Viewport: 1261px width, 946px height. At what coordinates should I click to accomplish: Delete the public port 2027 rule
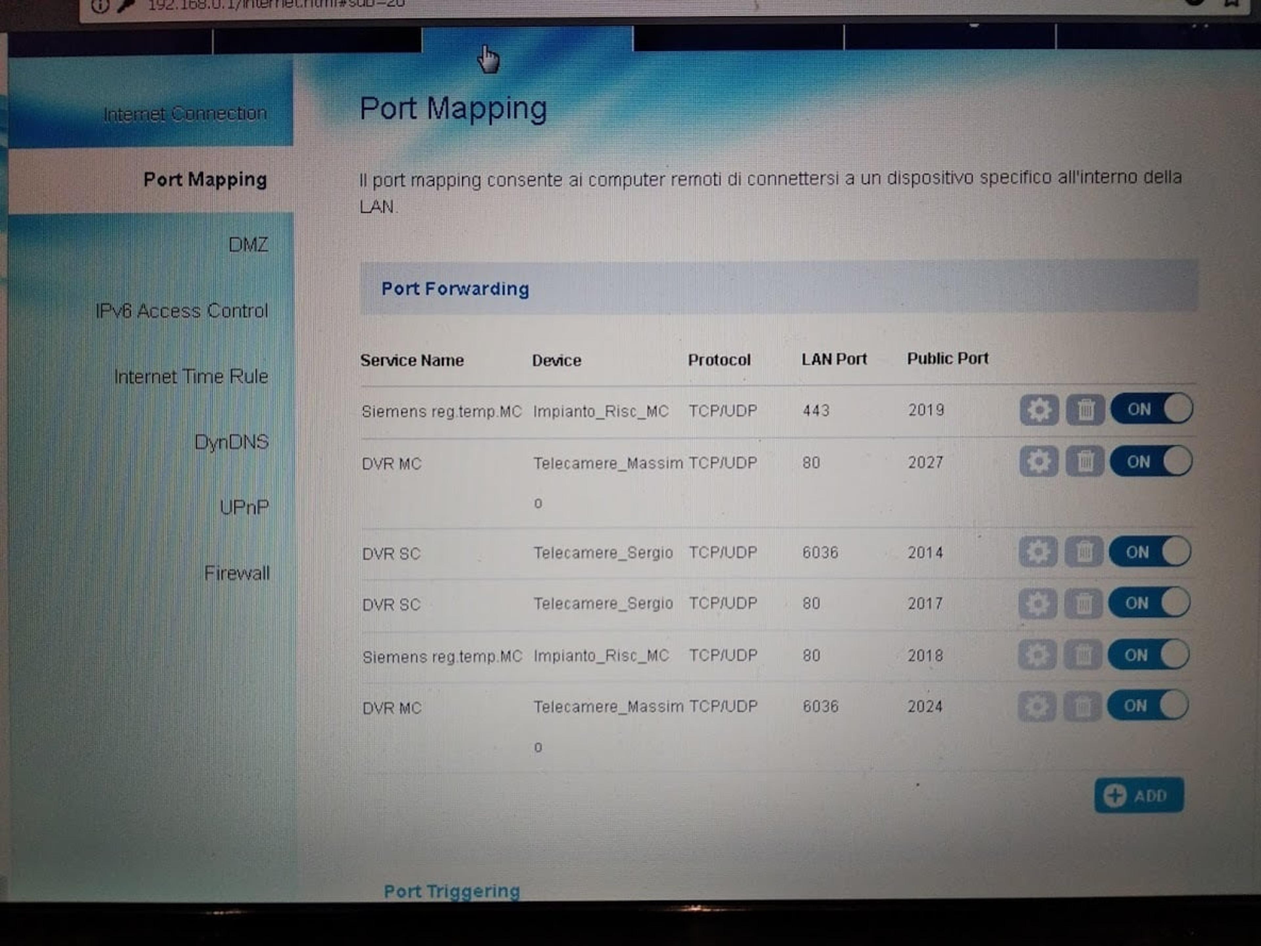[1085, 461]
